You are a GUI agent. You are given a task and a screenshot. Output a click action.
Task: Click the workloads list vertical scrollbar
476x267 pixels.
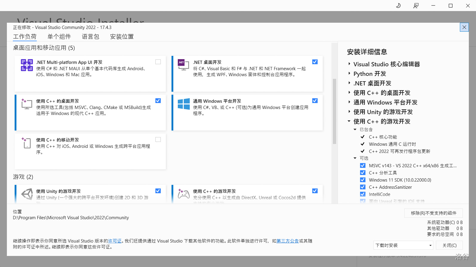click(x=334, y=111)
